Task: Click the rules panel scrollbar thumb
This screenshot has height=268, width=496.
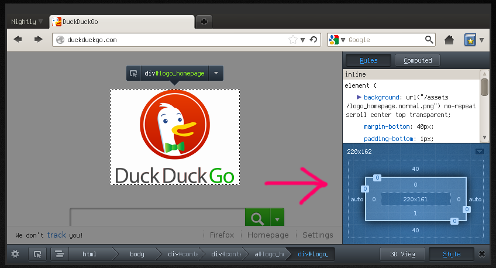Action: pos(484,87)
